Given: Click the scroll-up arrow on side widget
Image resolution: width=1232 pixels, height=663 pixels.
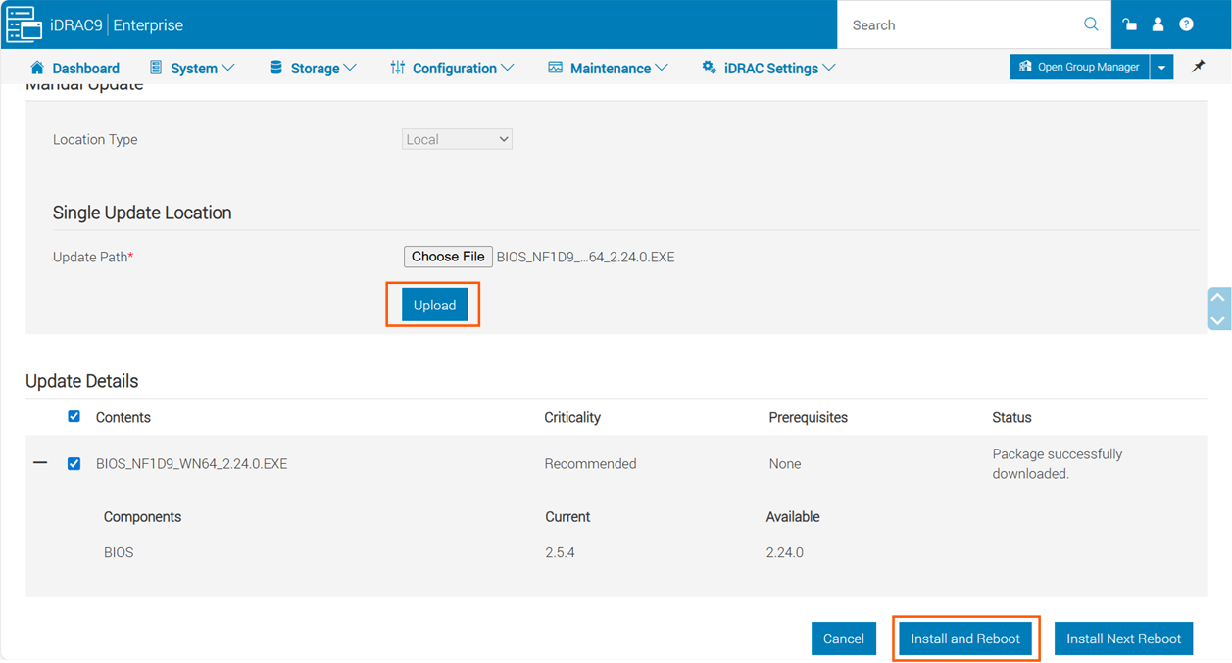Looking at the screenshot, I should tap(1218, 298).
